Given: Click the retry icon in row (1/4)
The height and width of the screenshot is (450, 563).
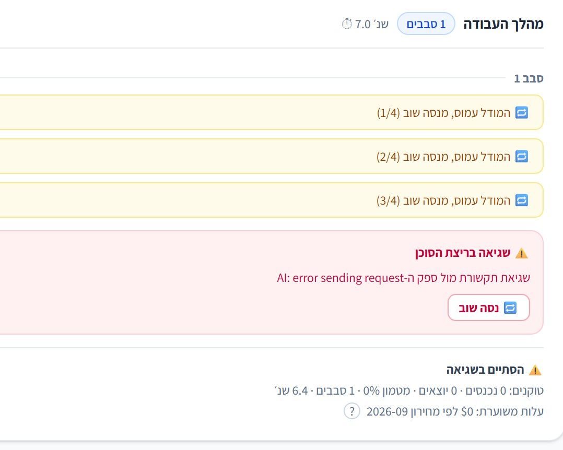Looking at the screenshot, I should click(x=522, y=113).
